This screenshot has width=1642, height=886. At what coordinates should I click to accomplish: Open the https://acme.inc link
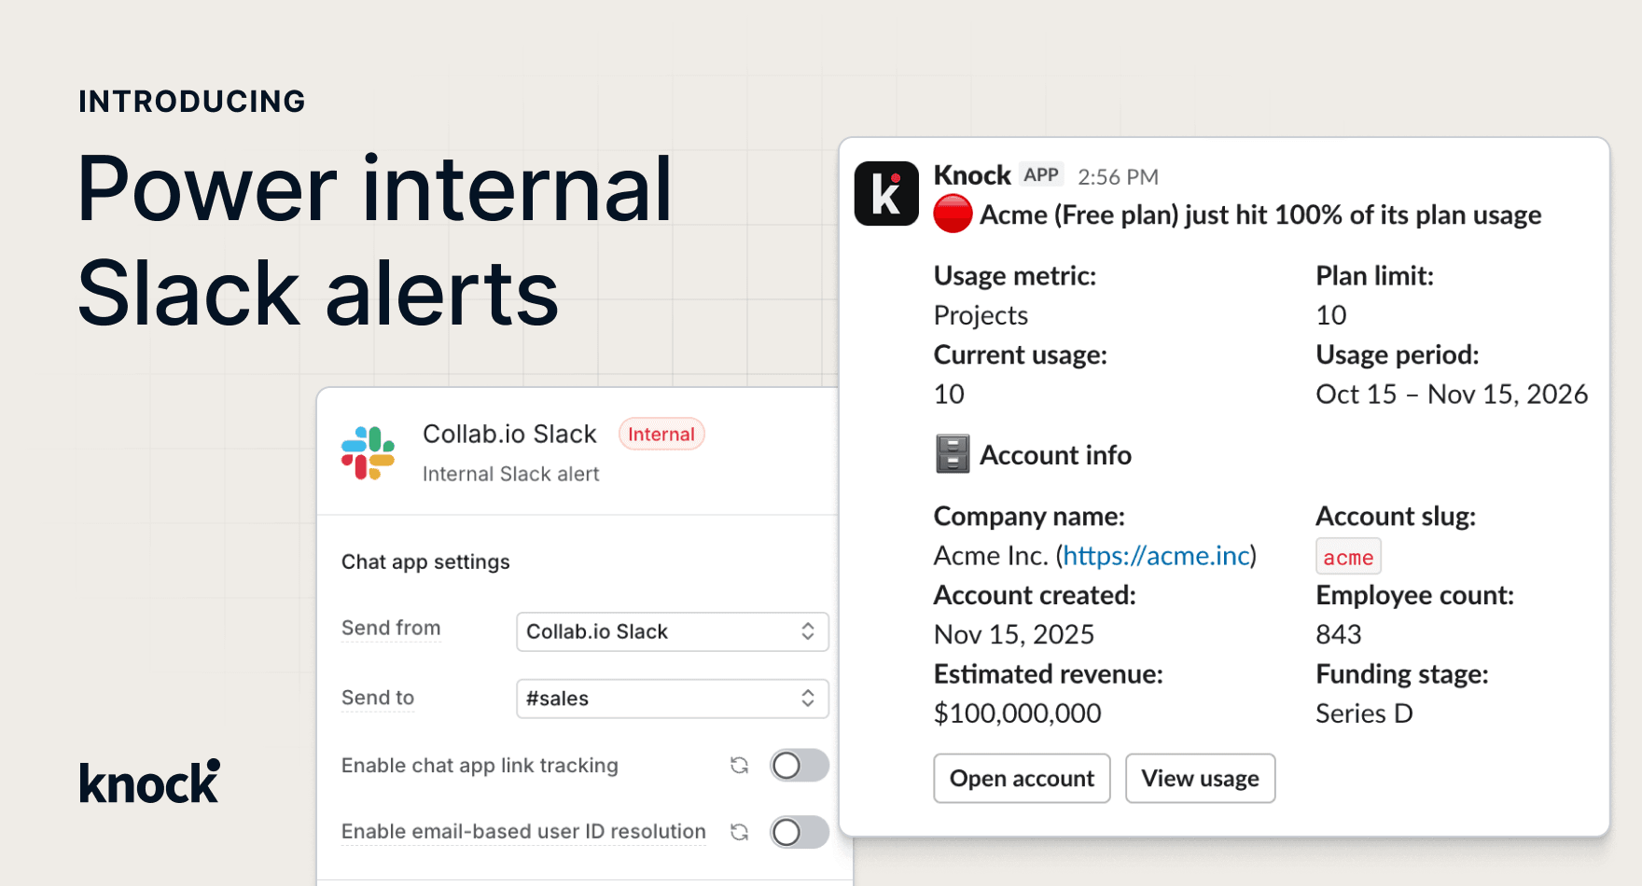click(1157, 556)
